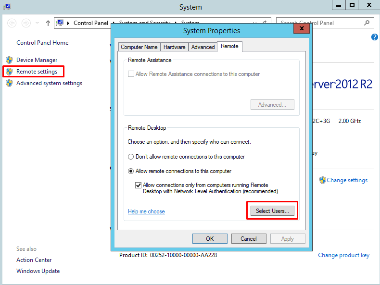Minimize the System window

pos(339,5)
